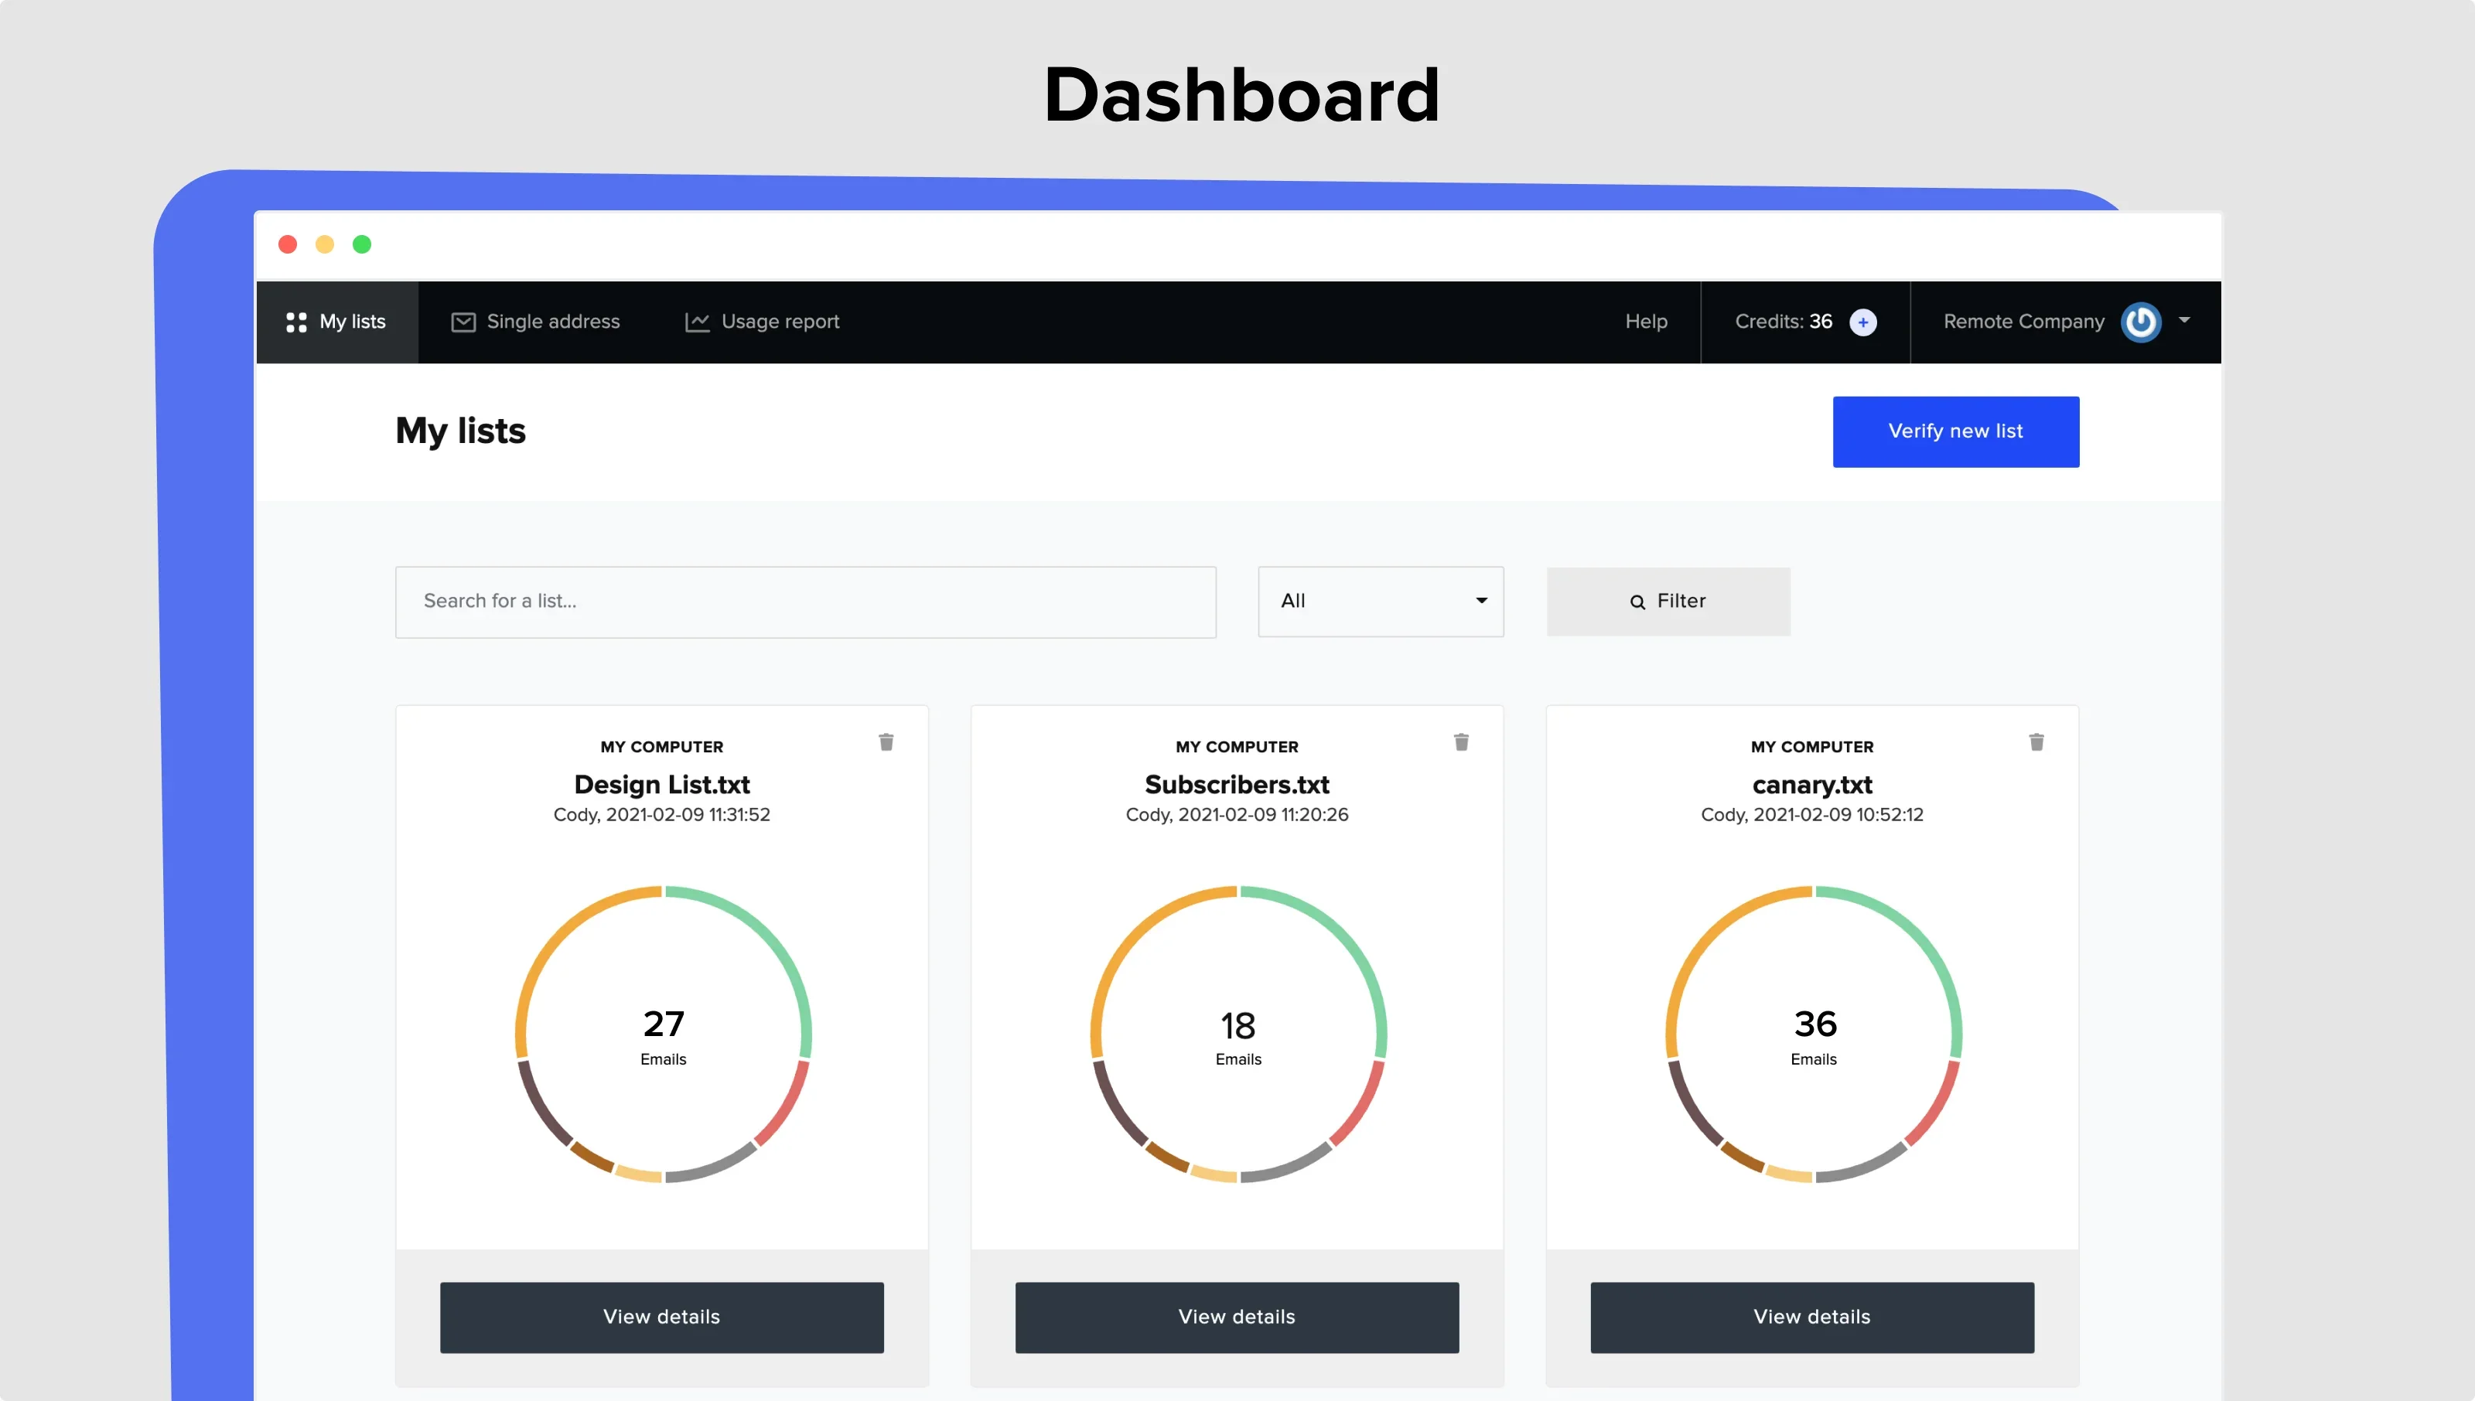This screenshot has width=2475, height=1401.
Task: Click the Help link in navbar
Action: pyautogui.click(x=1646, y=322)
